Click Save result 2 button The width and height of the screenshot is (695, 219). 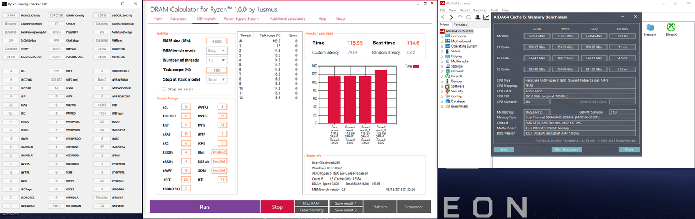click(345, 210)
